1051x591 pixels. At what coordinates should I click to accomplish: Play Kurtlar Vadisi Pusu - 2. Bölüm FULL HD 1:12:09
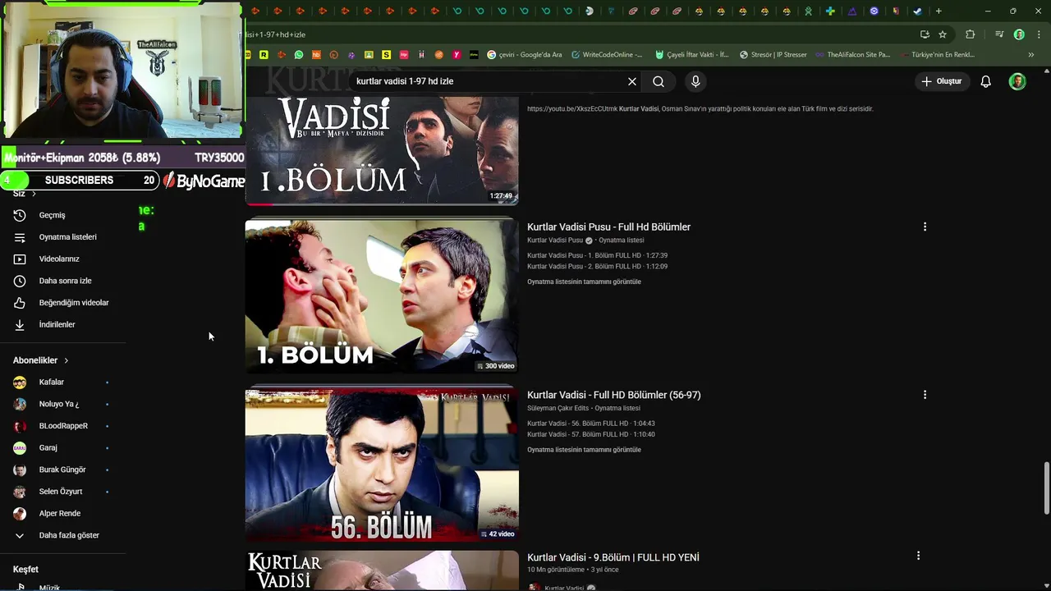(597, 267)
